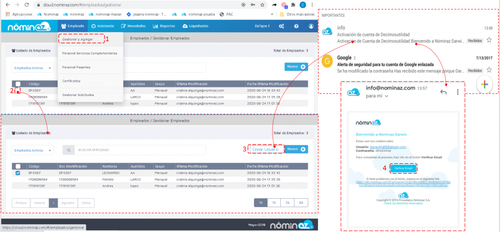500x232 pixels.
Task: Open the Empleado menu
Action: [x=73, y=26]
